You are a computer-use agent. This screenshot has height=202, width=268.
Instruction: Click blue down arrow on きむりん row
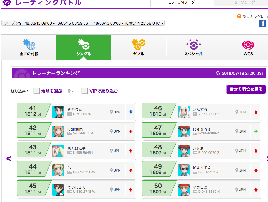(131, 112)
